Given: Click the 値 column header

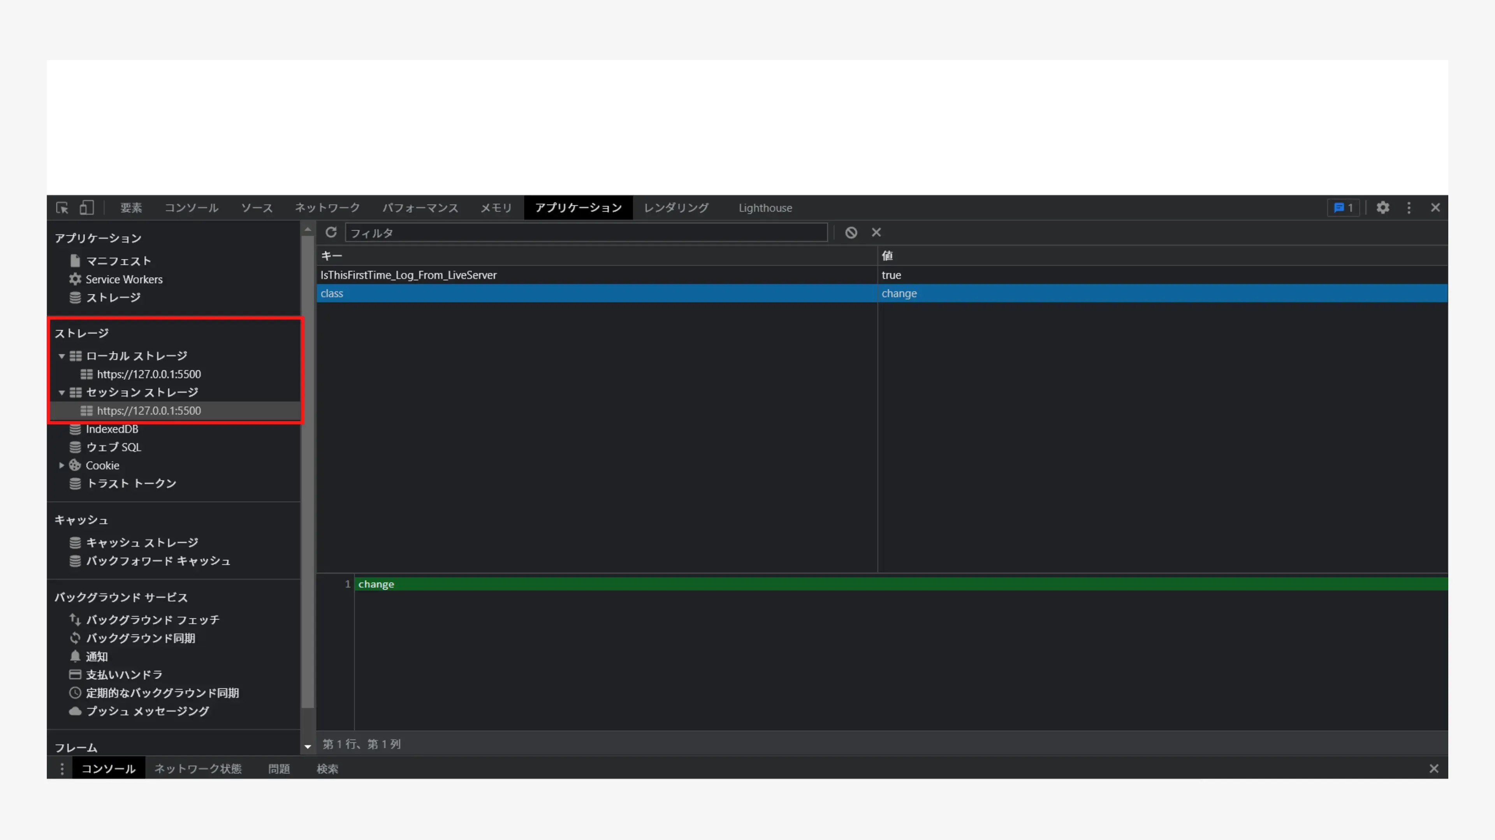Looking at the screenshot, I should point(1163,255).
